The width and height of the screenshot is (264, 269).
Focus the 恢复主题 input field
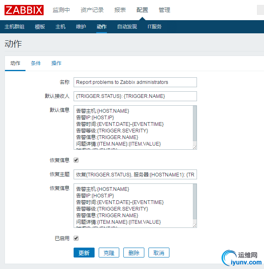135,174
